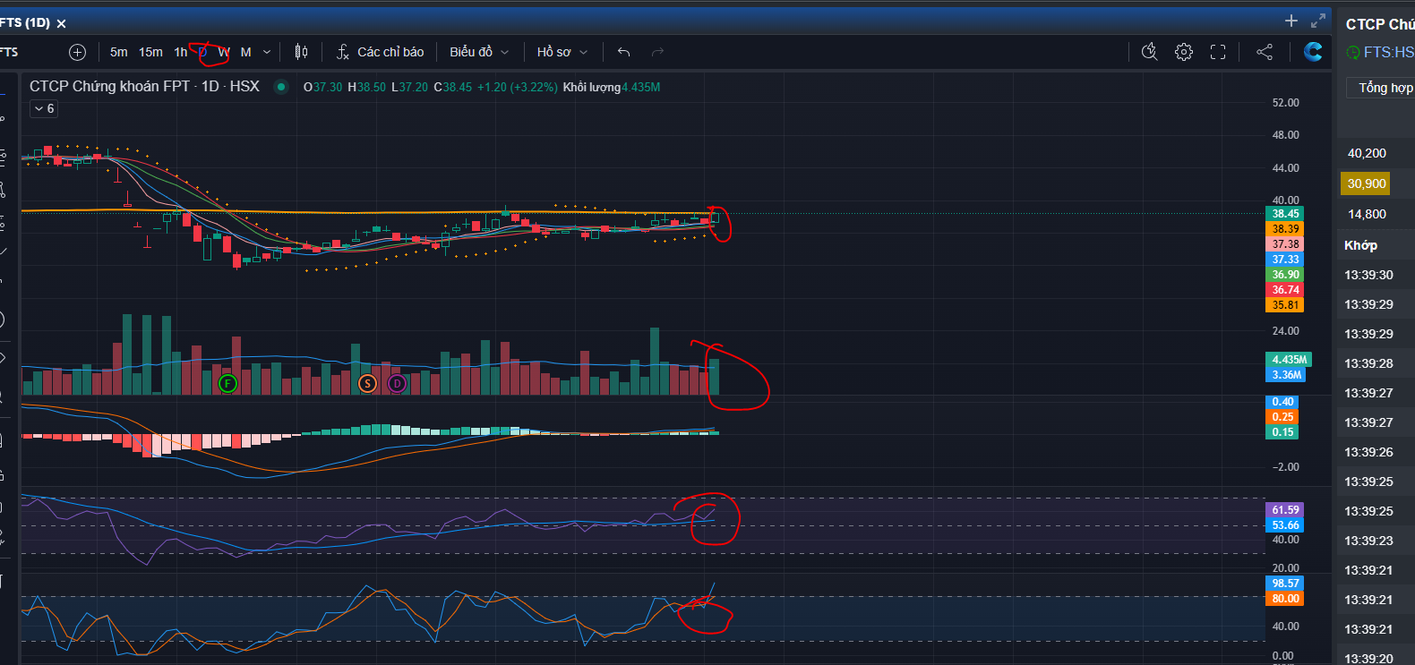Open more timeframes dropdown arrow
Viewport: 1415px width, 665px height.
267,52
